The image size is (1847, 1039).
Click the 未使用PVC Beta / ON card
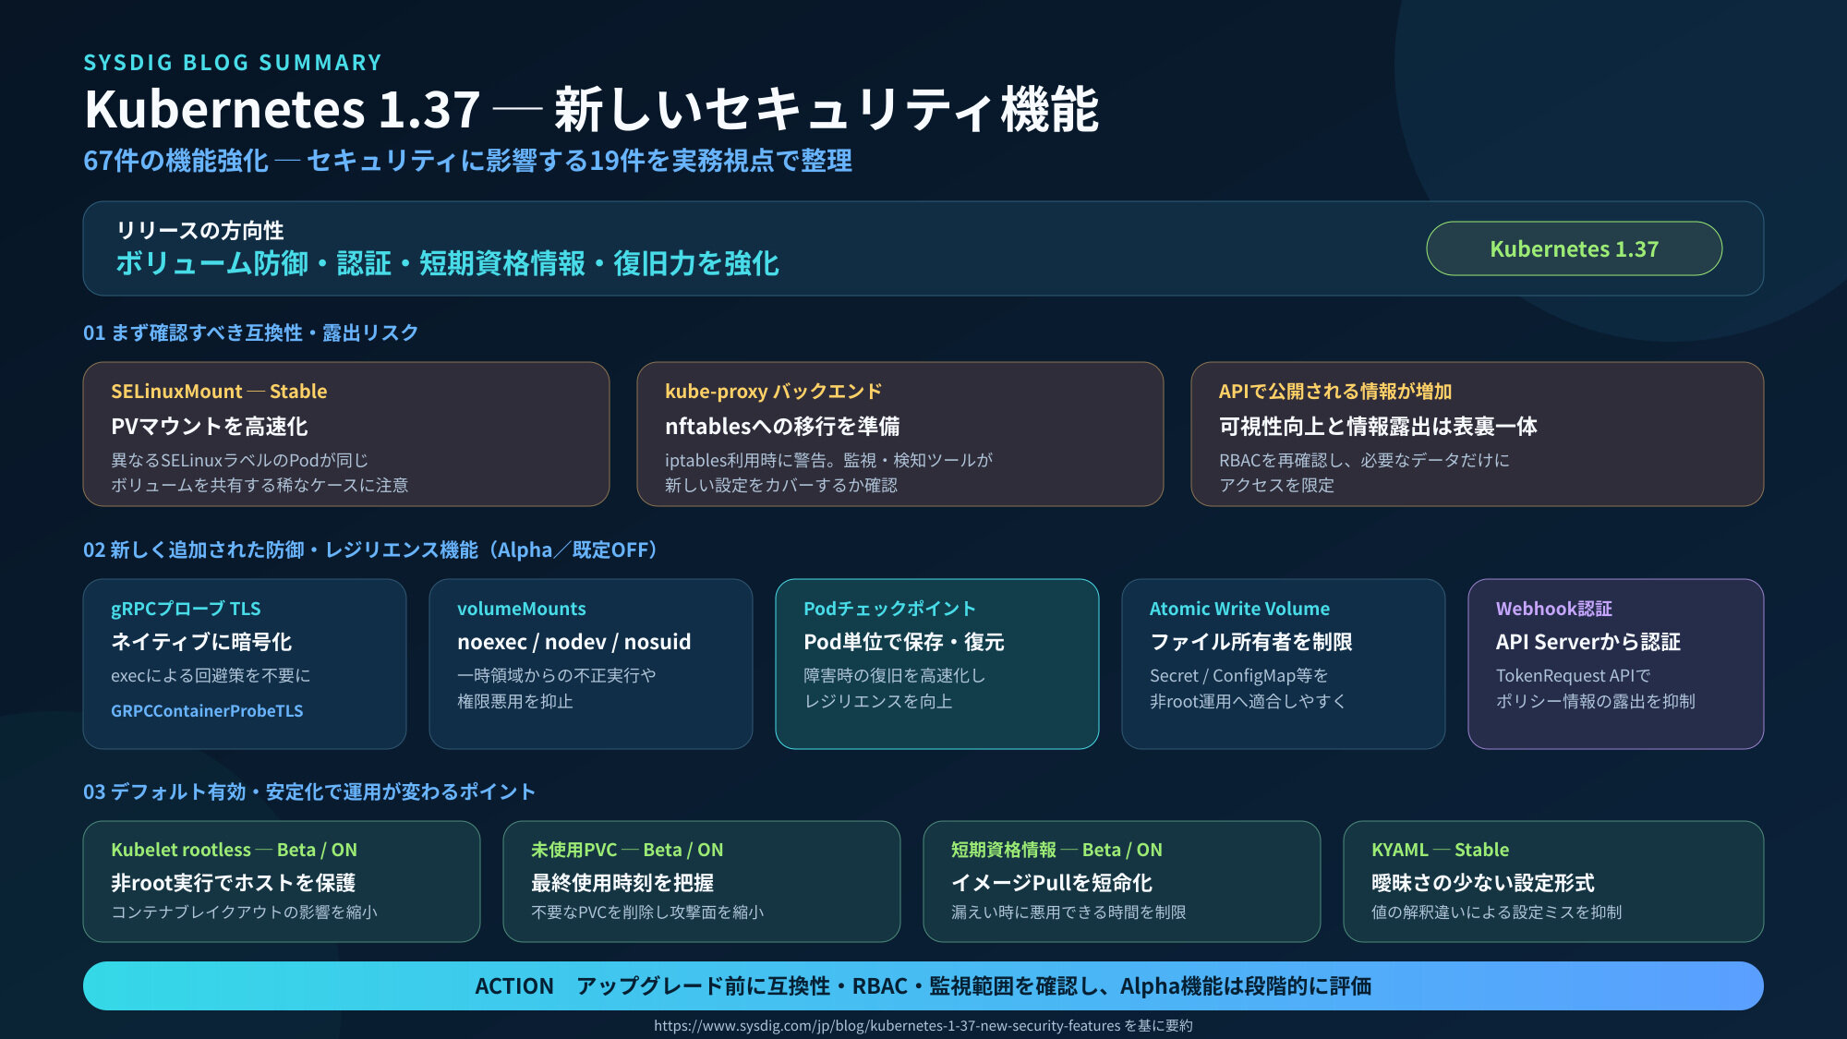(702, 881)
